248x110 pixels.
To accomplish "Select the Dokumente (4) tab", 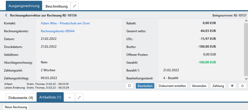I will coord(21,98).
